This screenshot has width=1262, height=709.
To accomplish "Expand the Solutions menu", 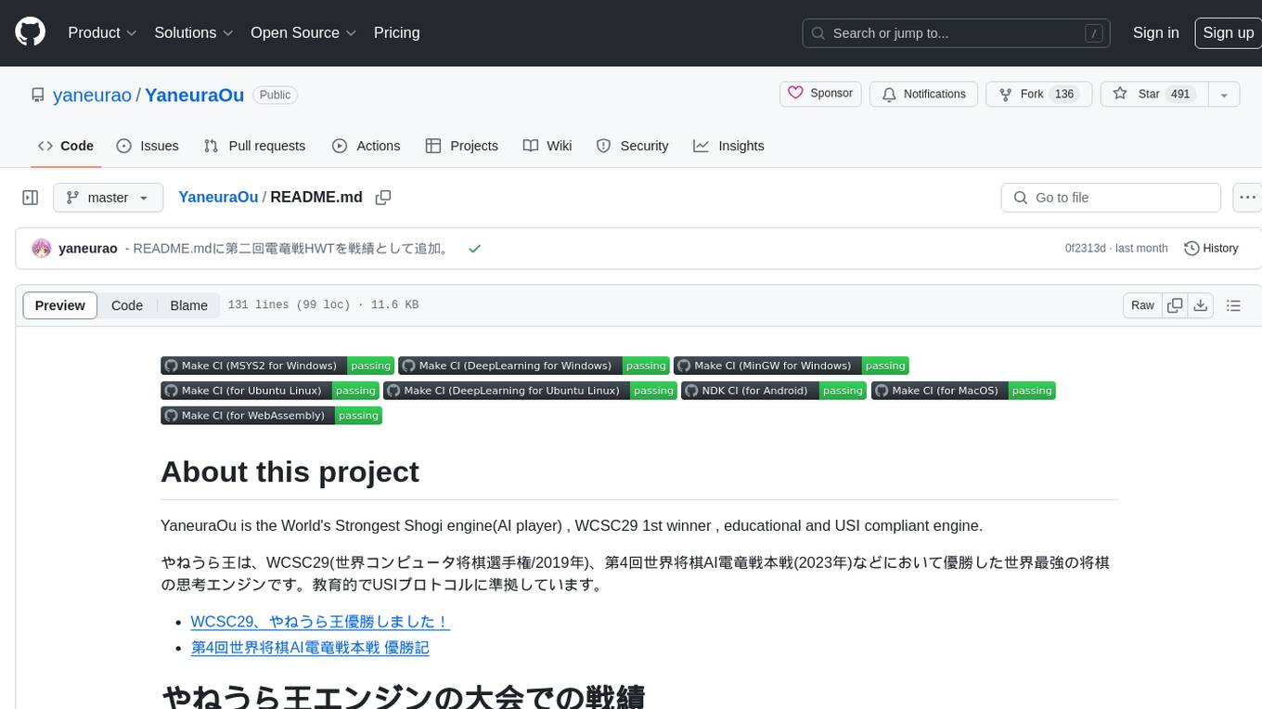I will 192,32.
